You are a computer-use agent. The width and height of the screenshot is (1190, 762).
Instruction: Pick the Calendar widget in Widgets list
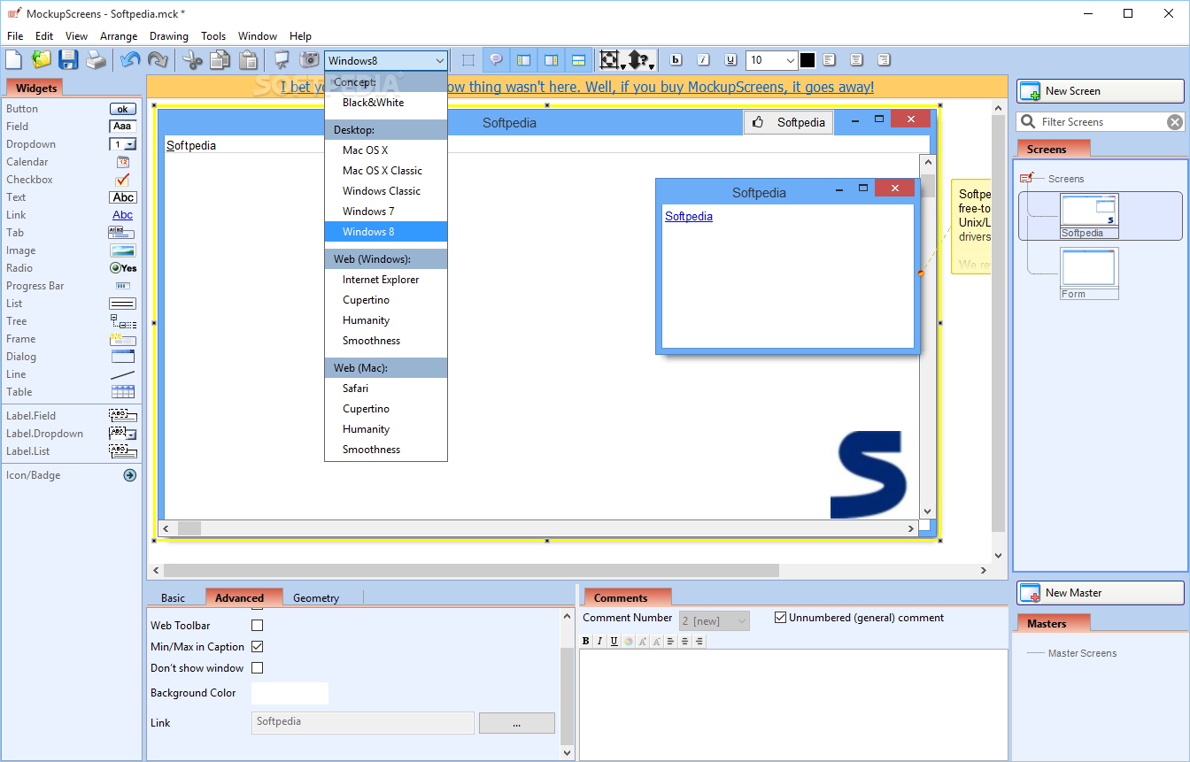71,162
